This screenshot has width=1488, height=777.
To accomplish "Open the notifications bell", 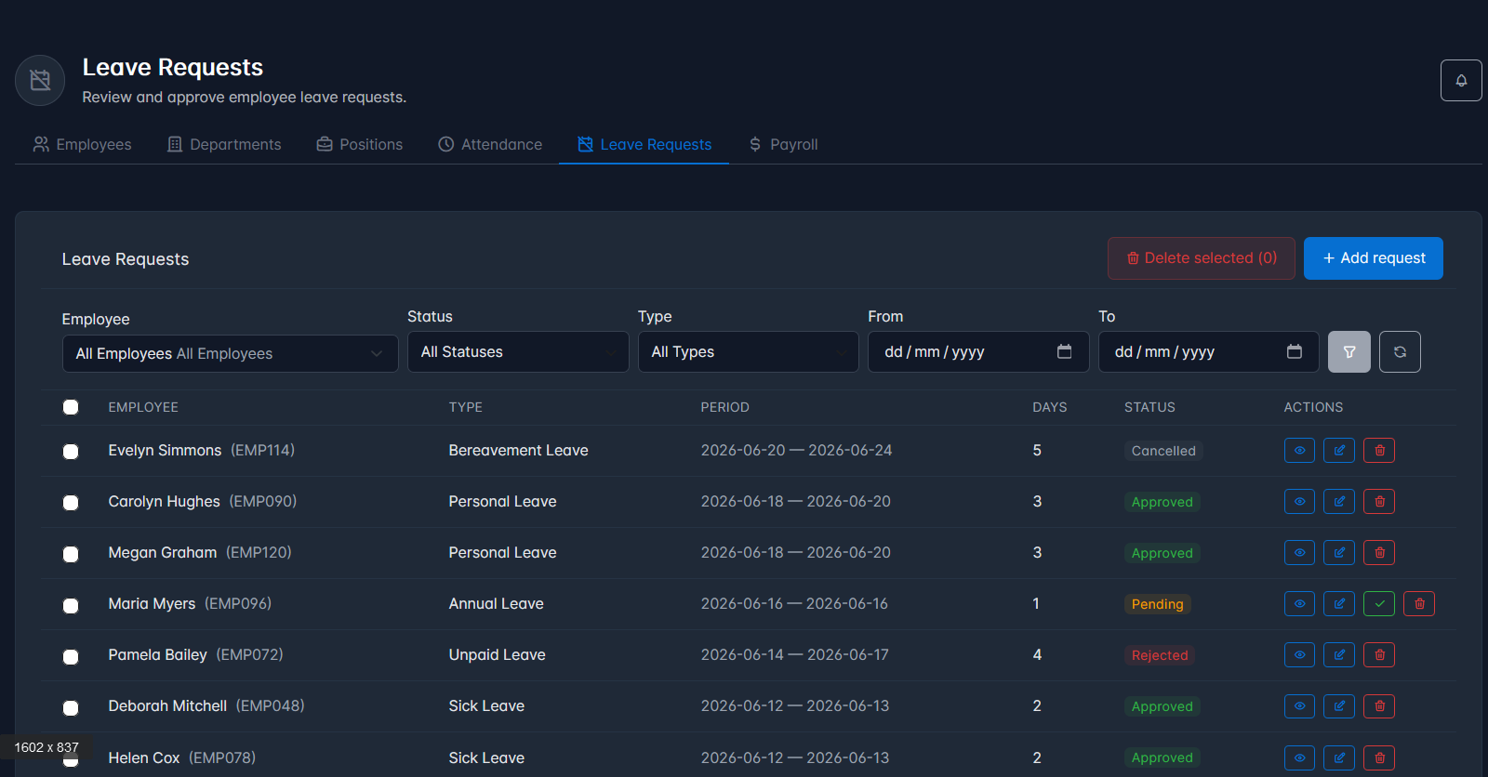I will point(1461,81).
